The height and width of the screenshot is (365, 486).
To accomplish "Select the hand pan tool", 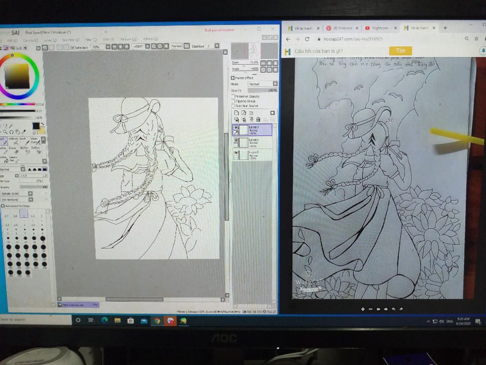I will (18, 132).
